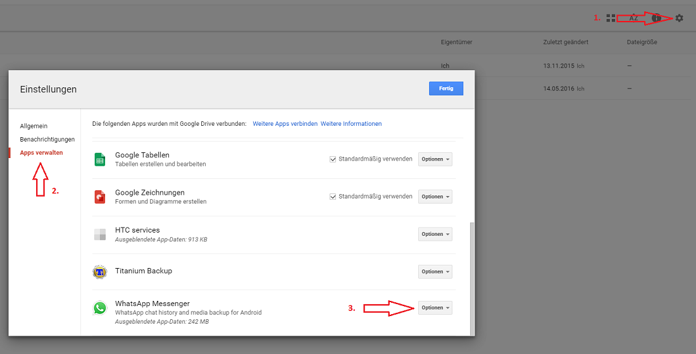The width and height of the screenshot is (696, 354).
Task: Click the 14.05.2016 date cell
Action: (558, 88)
